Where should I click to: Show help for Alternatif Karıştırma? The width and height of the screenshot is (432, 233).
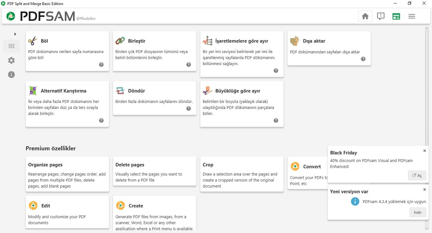[x=101, y=120]
